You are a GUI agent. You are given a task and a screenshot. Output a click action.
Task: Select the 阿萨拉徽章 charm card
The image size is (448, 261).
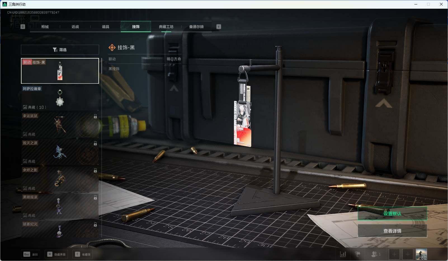tap(60, 98)
